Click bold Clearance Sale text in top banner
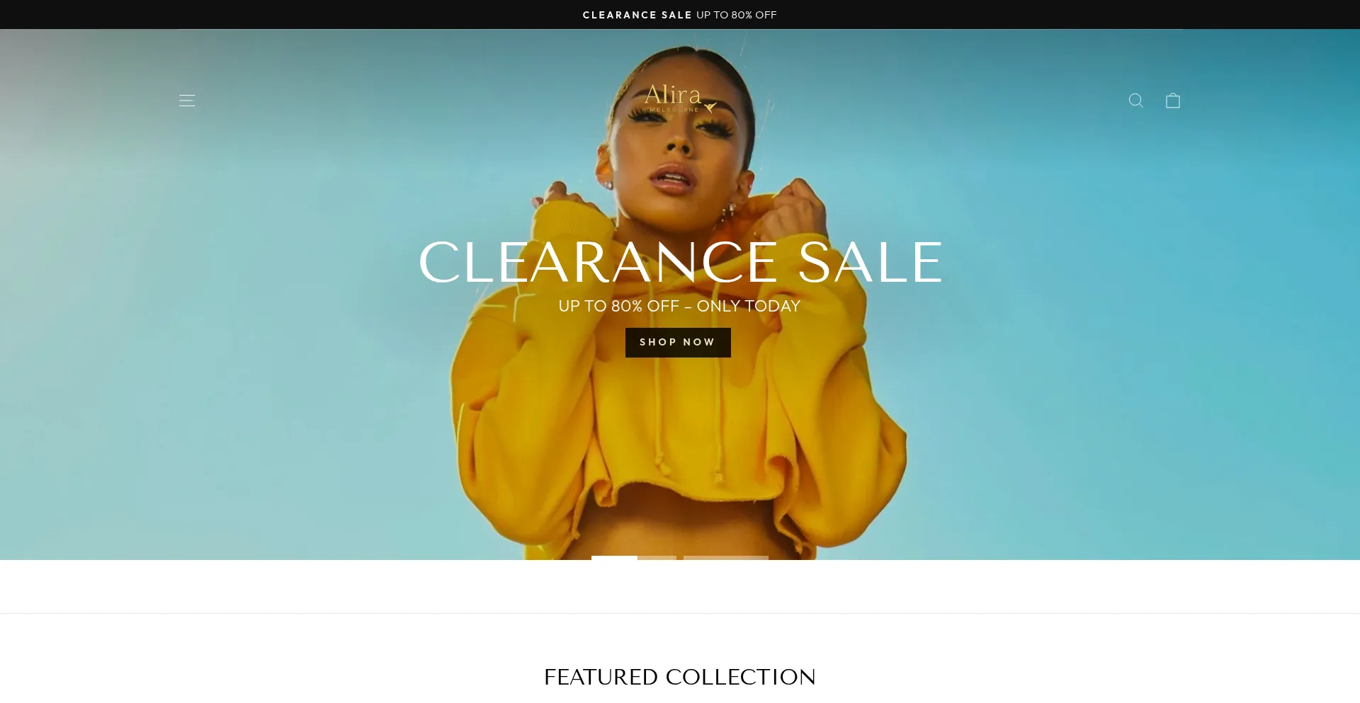Image resolution: width=1360 pixels, height=703 pixels. click(637, 15)
